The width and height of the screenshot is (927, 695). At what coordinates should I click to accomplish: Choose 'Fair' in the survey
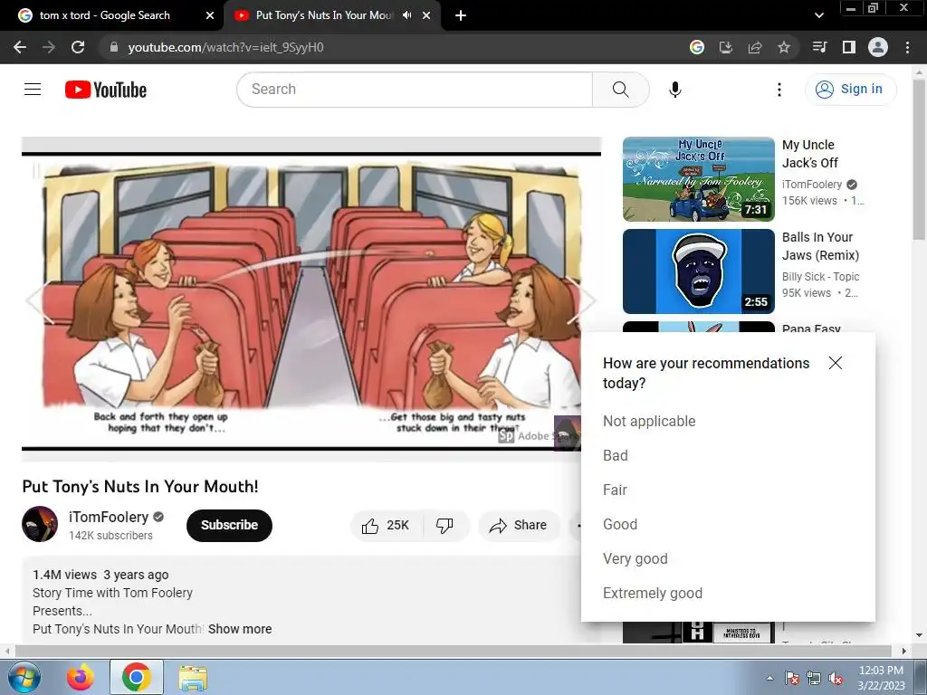615,490
